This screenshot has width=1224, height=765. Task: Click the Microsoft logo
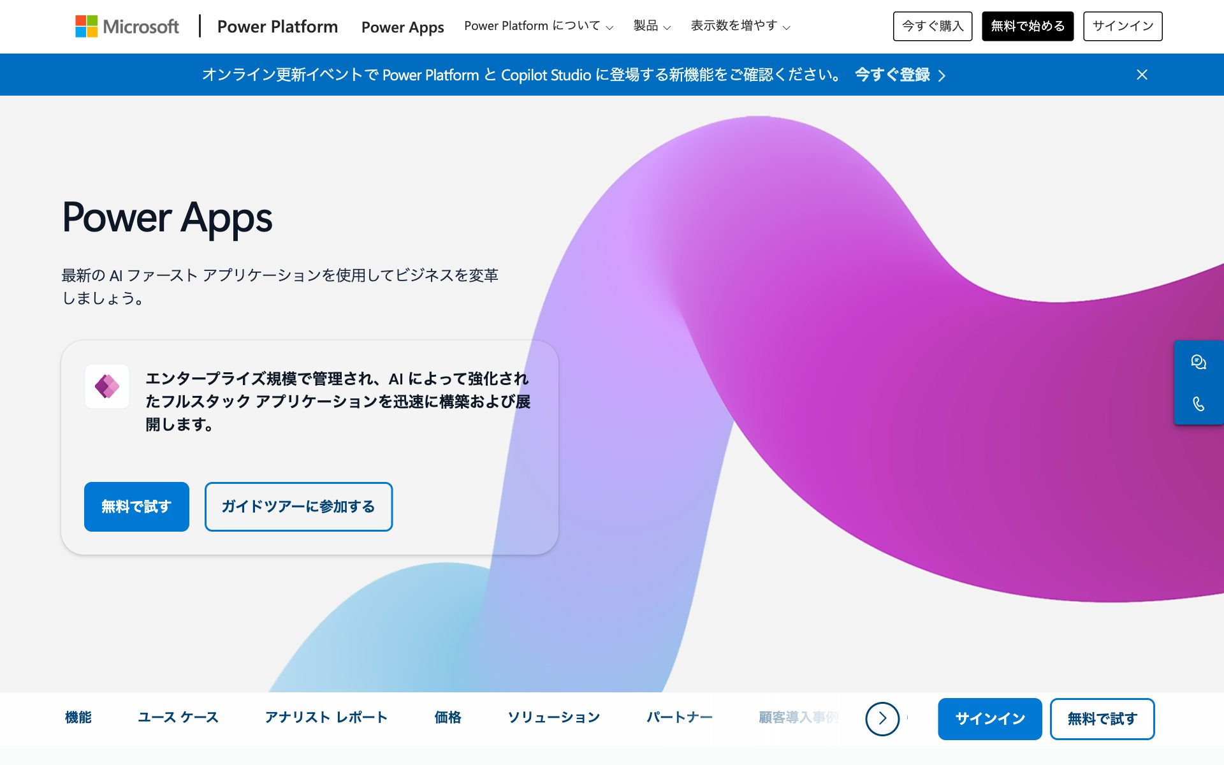pos(127,26)
